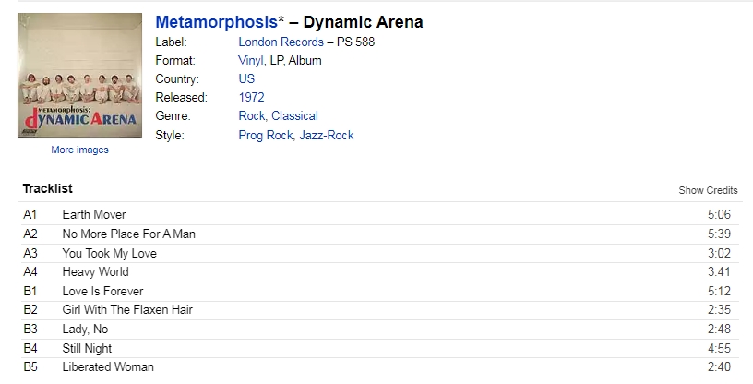Select the Still Night track

click(x=87, y=348)
